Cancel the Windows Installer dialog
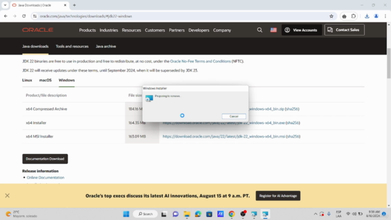The width and height of the screenshot is (391, 220). tap(233, 116)
